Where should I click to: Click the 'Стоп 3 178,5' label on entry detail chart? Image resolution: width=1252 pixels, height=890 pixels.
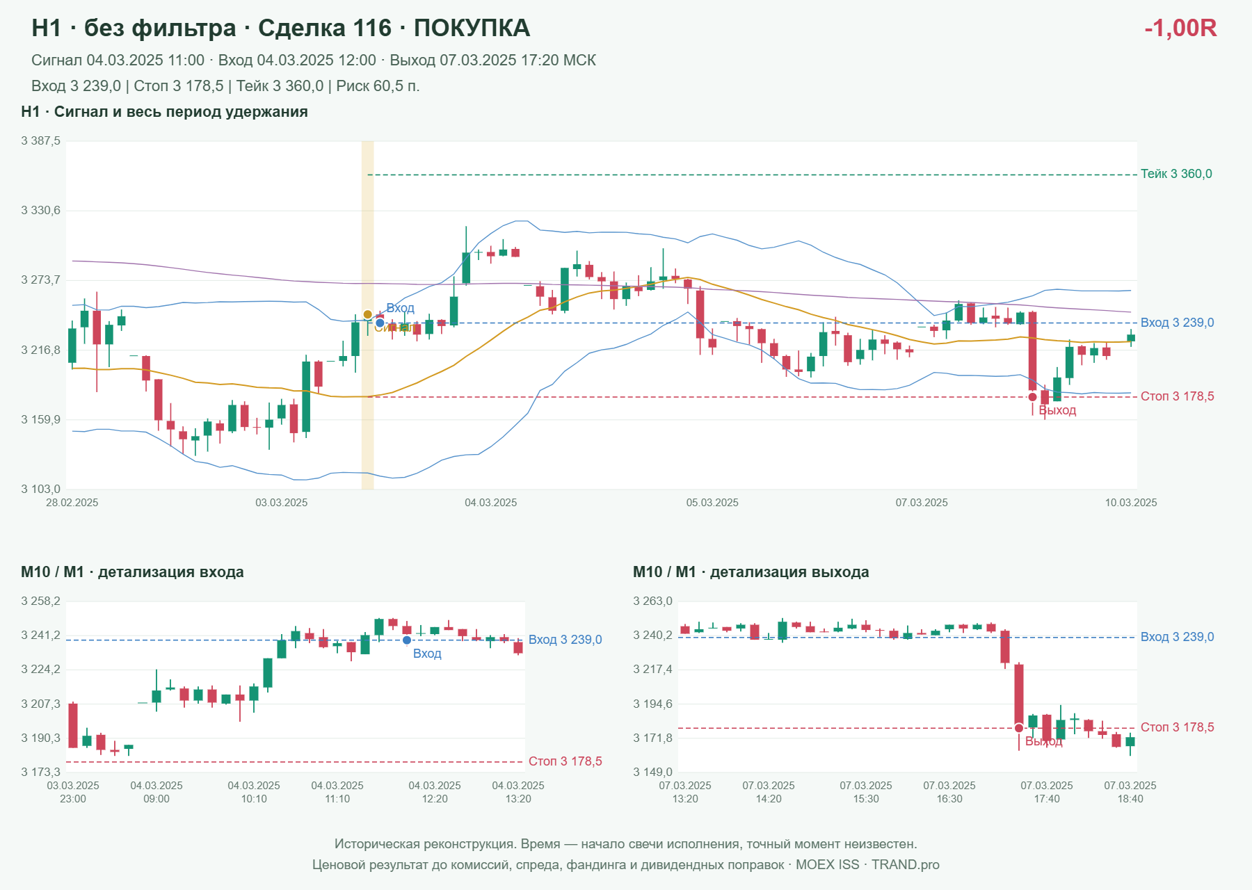[x=565, y=761]
